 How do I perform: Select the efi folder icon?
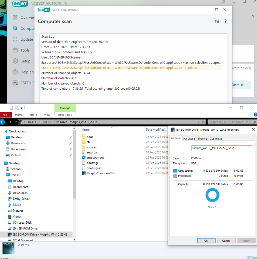tap(84, 142)
